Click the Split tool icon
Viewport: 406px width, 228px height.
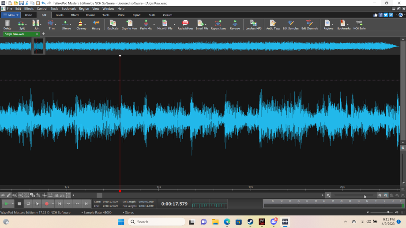pos(21,25)
